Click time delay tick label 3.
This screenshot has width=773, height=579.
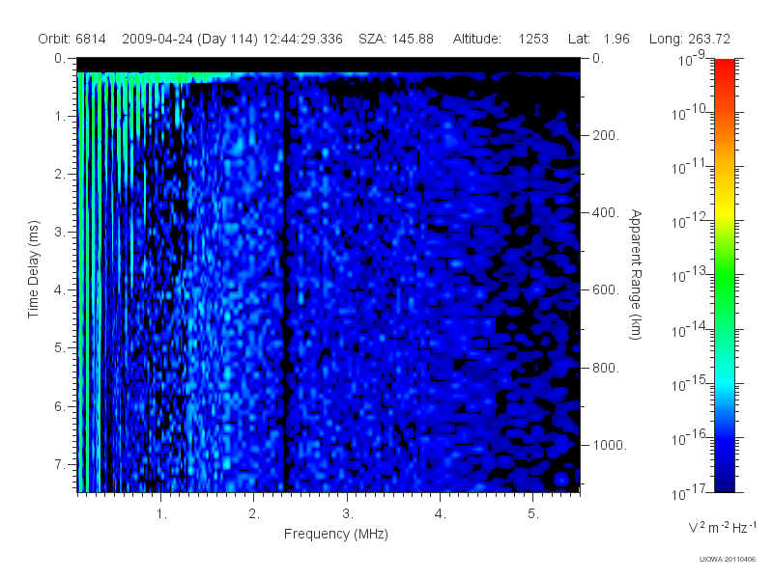(60, 232)
